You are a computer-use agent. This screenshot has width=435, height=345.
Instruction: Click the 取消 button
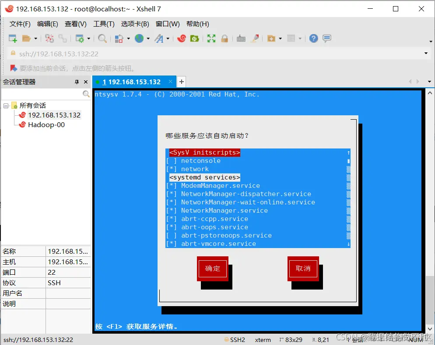click(303, 269)
